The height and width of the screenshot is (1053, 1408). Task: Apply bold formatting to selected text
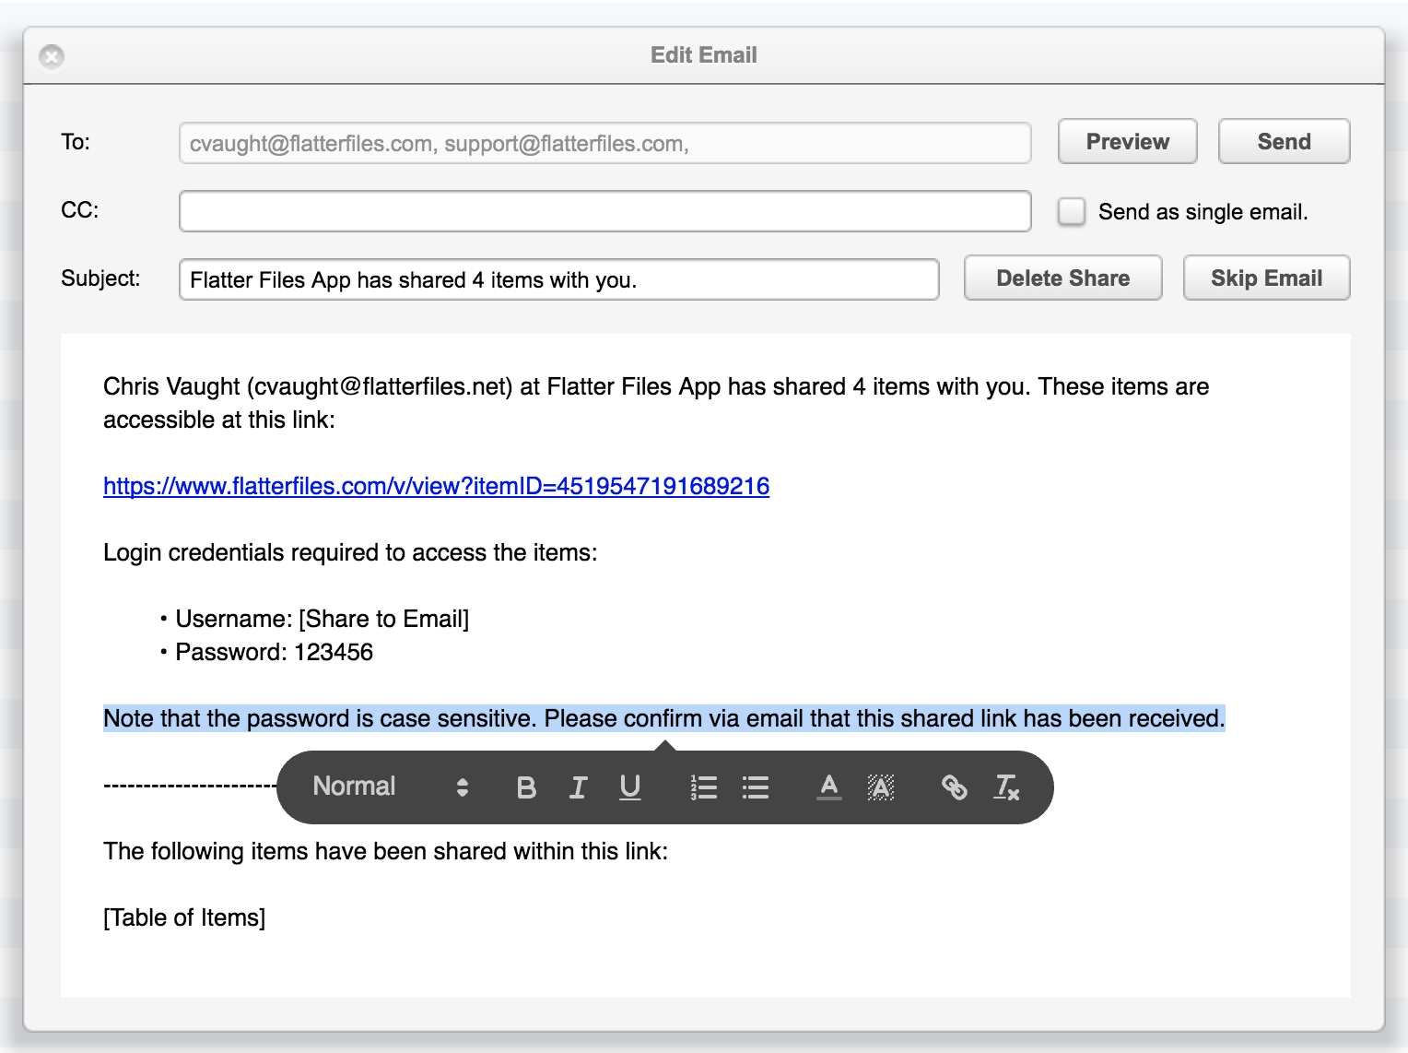(x=526, y=787)
